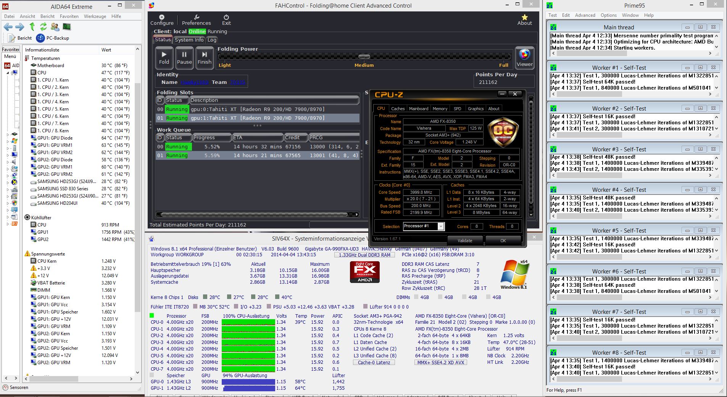
Task: Click OK in the CPU-Z window
Action: pos(503,241)
